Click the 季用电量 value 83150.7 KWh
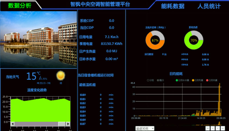The width and height of the screenshot is (229, 131). (112, 44)
